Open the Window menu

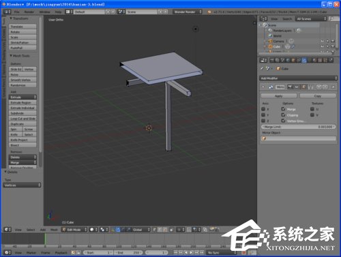(x=45, y=12)
